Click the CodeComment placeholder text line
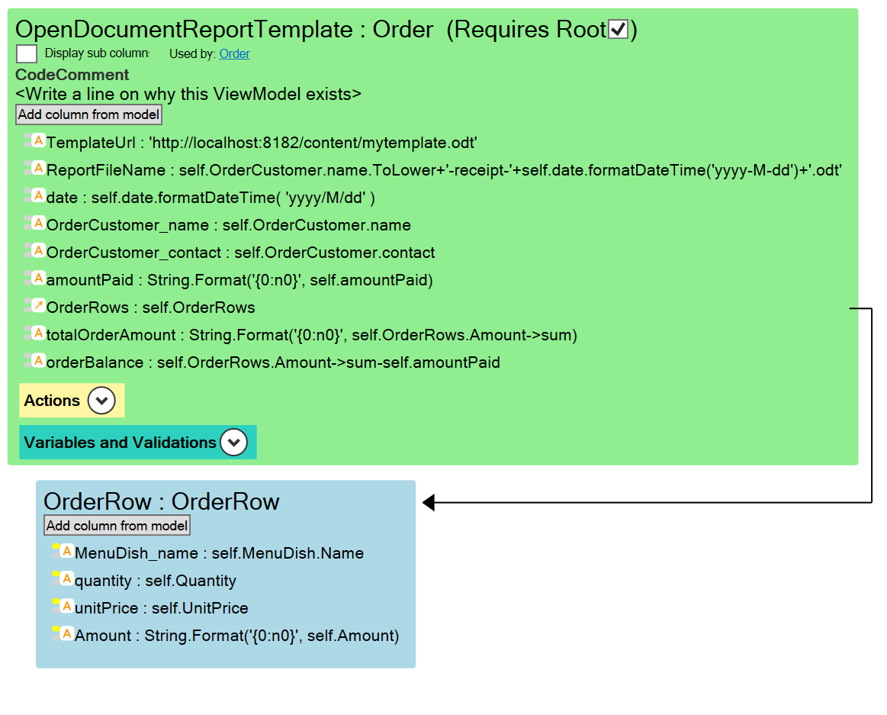Viewport: 887px width, 715px height. (x=188, y=94)
